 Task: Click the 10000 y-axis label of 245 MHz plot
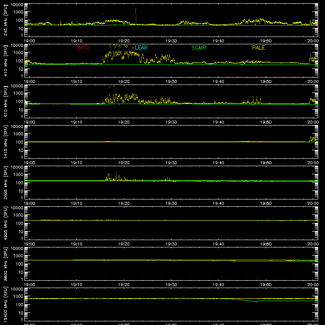(17, 5)
